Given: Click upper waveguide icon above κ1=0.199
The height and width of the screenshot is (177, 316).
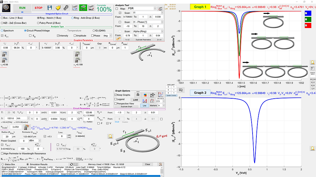Looking at the screenshot, I should (77, 54).
